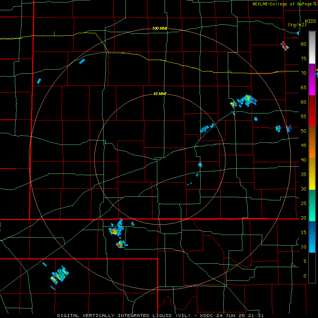Select the black bottom segment of the color bar
The width and height of the screenshot is (318, 318).
(312, 268)
